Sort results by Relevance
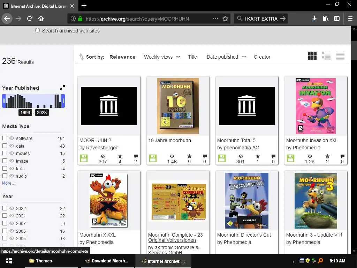 [x=122, y=57]
